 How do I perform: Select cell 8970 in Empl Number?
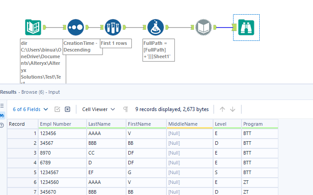point(62,153)
